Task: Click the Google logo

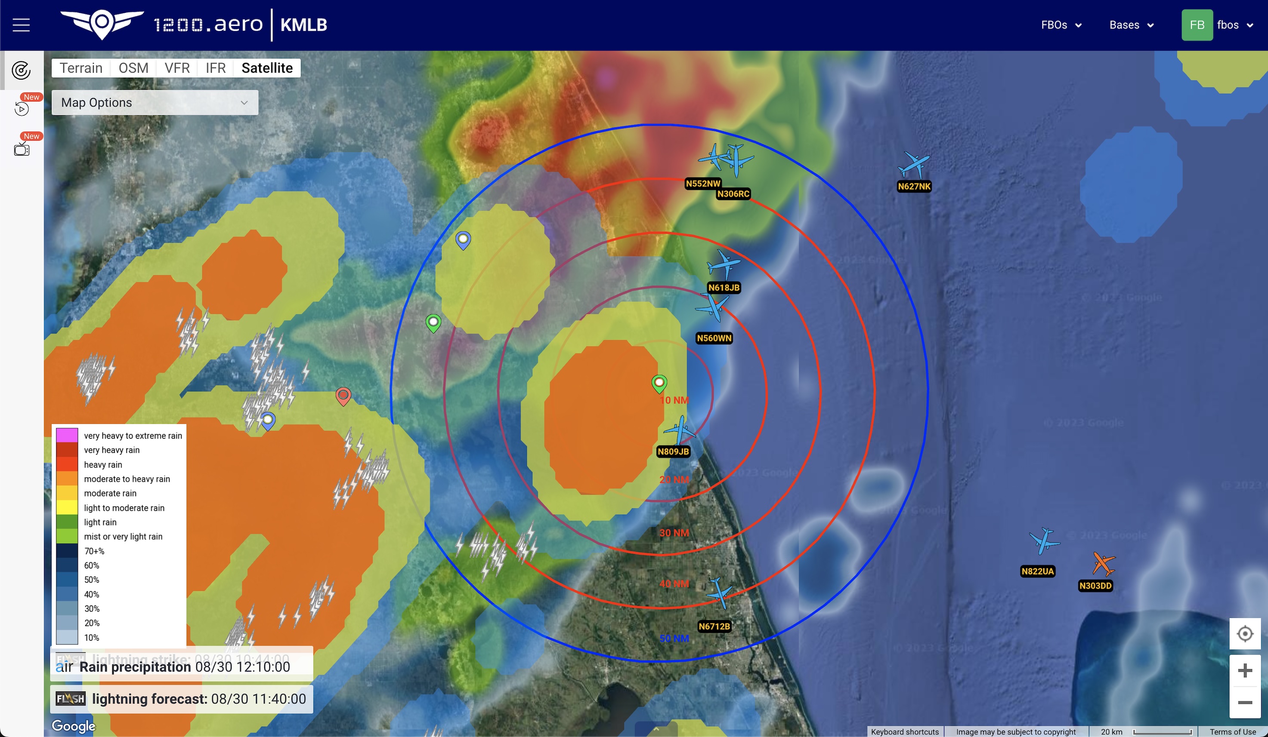Action: point(74,725)
